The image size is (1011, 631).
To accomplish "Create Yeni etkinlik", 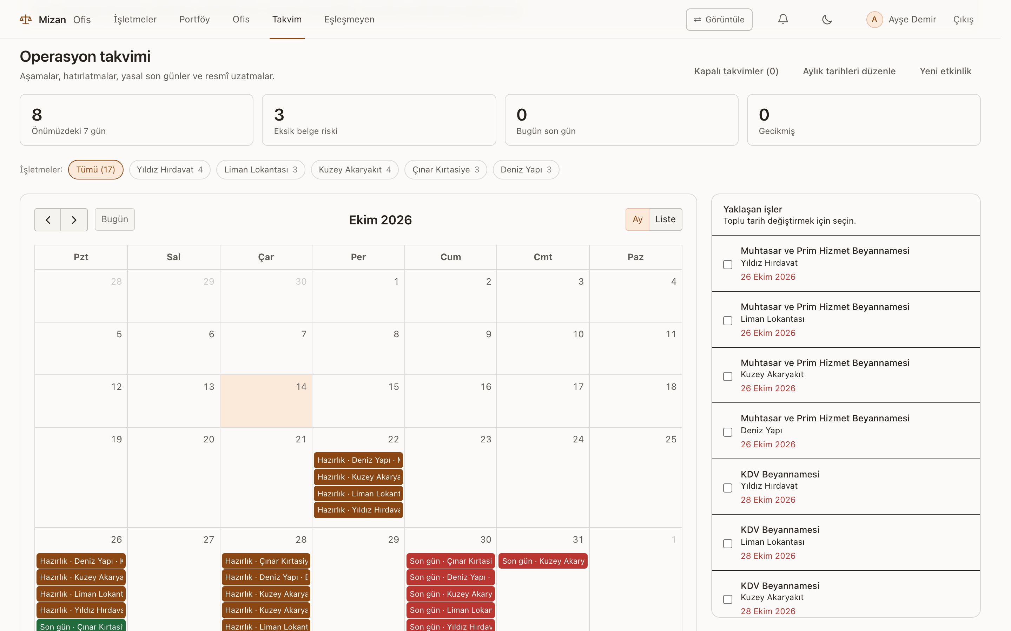I will [945, 72].
